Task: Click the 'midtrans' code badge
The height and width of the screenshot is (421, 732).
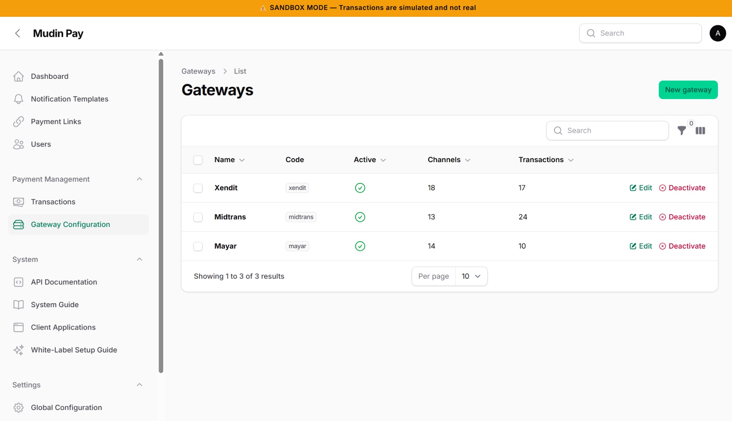Action: pyautogui.click(x=301, y=217)
